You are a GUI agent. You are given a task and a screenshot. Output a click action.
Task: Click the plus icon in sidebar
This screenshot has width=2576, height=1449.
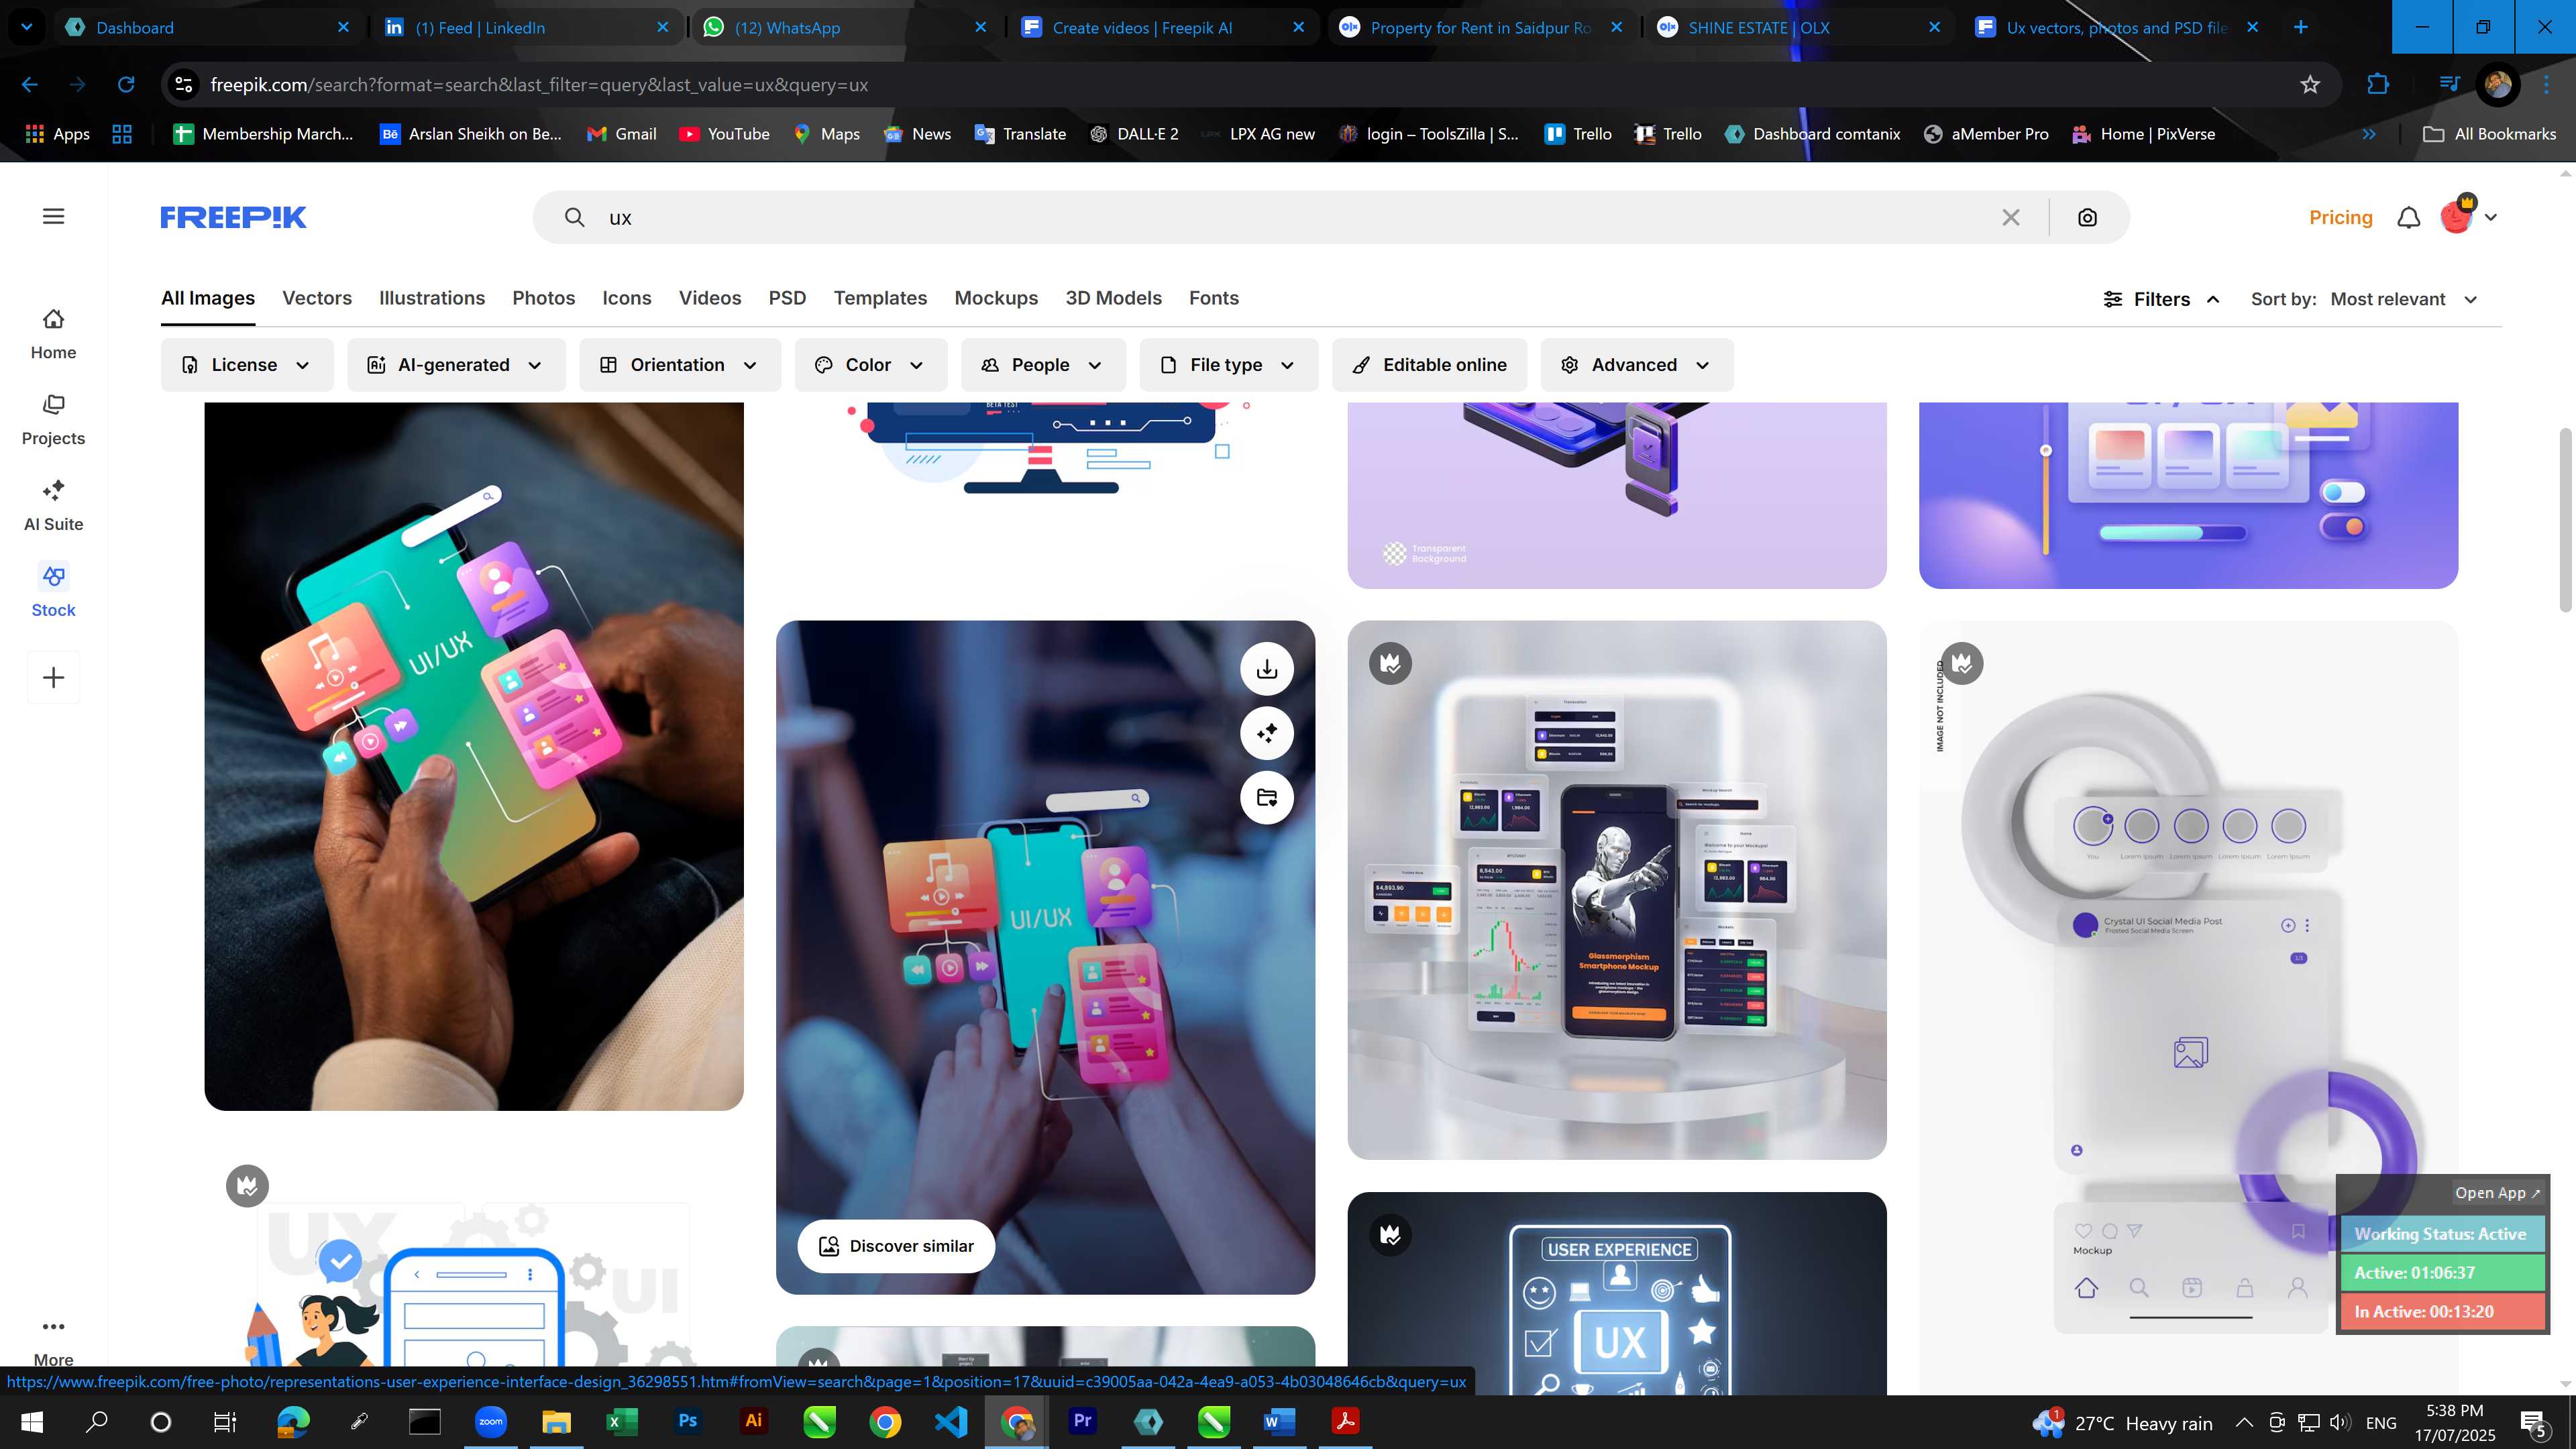pyautogui.click(x=54, y=677)
